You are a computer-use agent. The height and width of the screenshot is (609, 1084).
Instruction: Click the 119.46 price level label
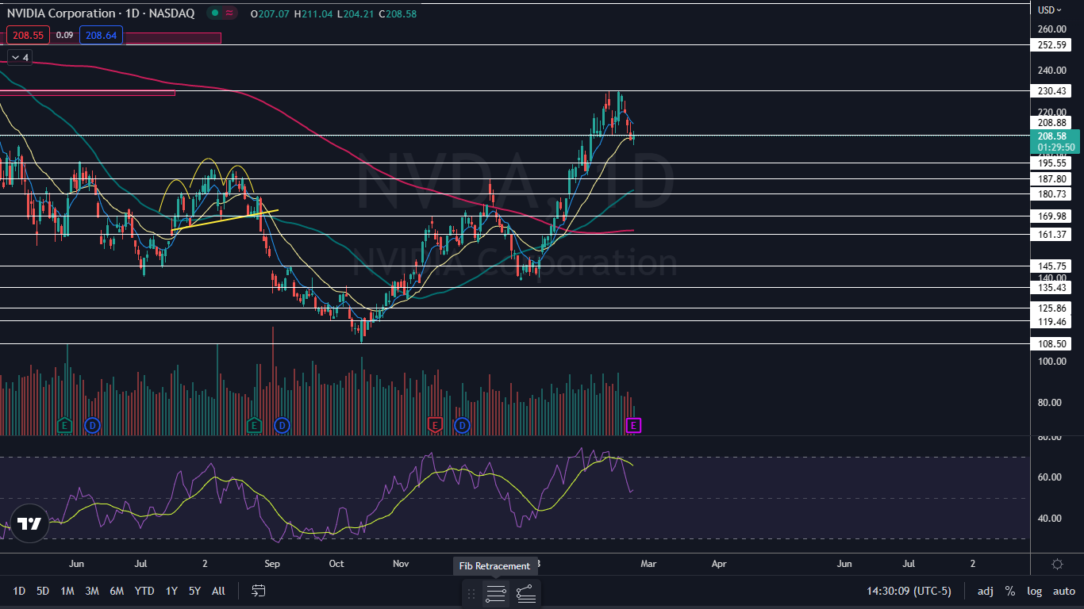click(1052, 322)
